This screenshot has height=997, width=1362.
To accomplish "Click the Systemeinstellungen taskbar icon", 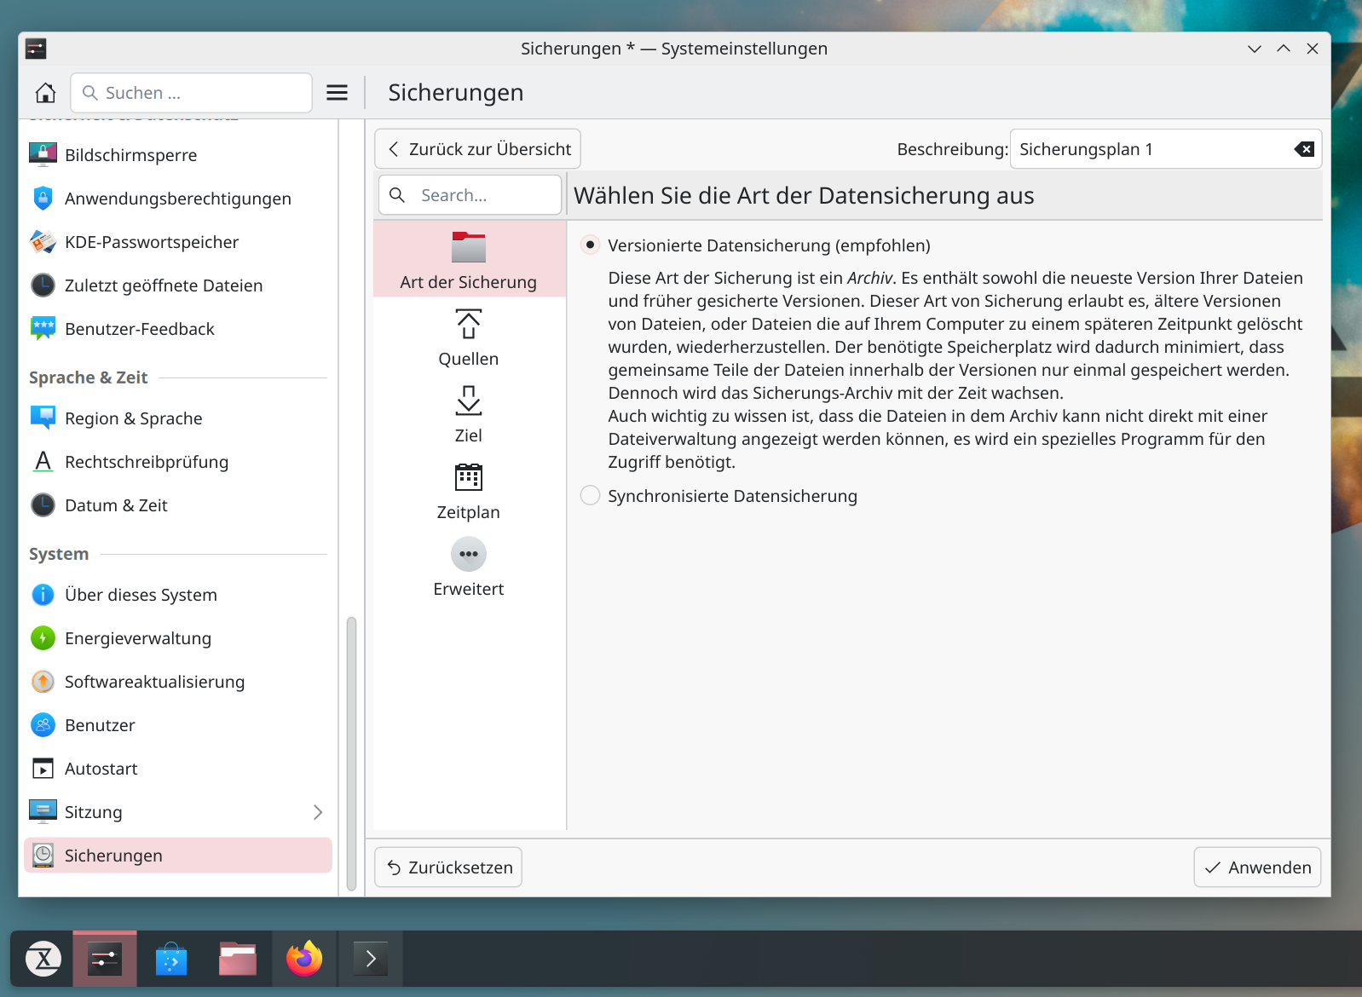I will pos(105,960).
